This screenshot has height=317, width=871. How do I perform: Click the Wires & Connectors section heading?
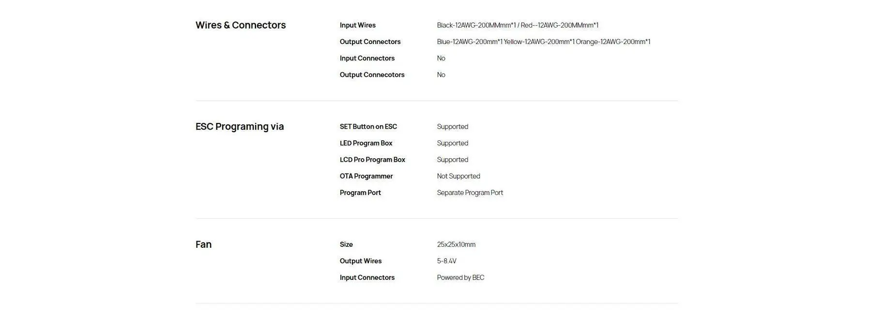(x=241, y=25)
